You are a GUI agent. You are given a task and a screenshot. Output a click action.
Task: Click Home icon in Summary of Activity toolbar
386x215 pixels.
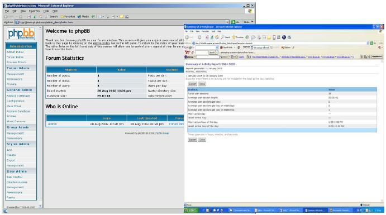coord(217,37)
